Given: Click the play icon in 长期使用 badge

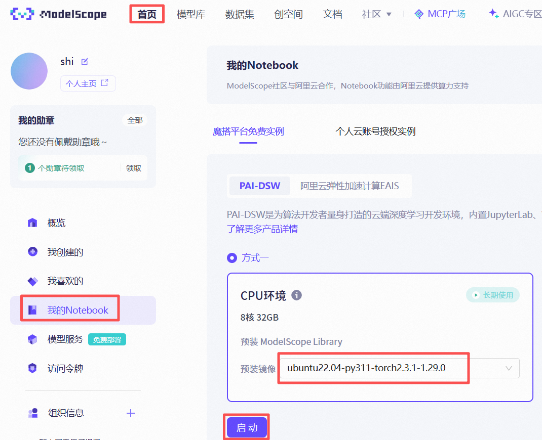Looking at the screenshot, I should 476,295.
